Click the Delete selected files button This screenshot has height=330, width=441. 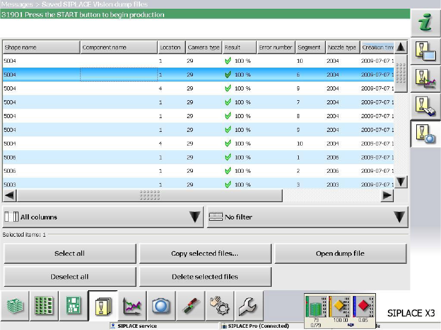[x=205, y=276]
